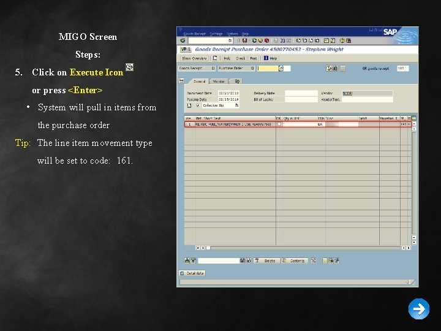Open the System menu

click(232, 34)
